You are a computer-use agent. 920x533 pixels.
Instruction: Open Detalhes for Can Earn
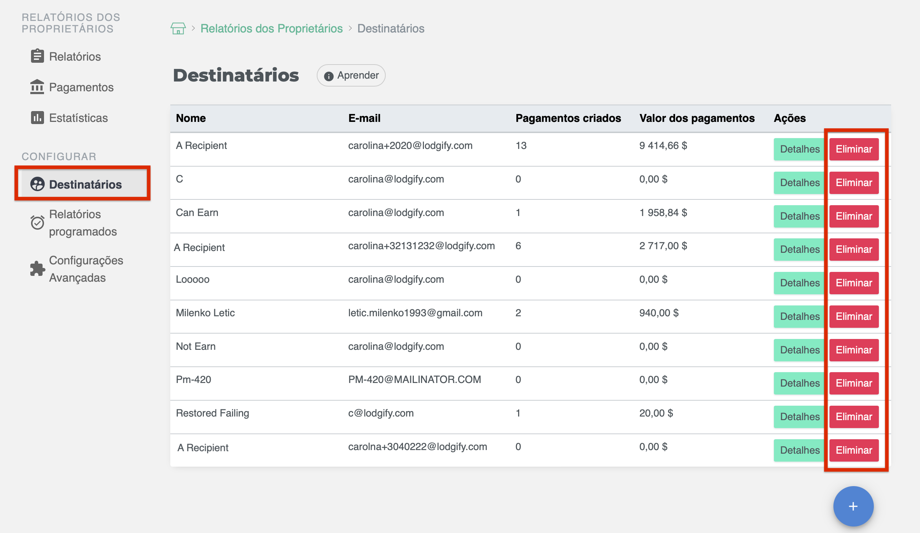pos(799,216)
